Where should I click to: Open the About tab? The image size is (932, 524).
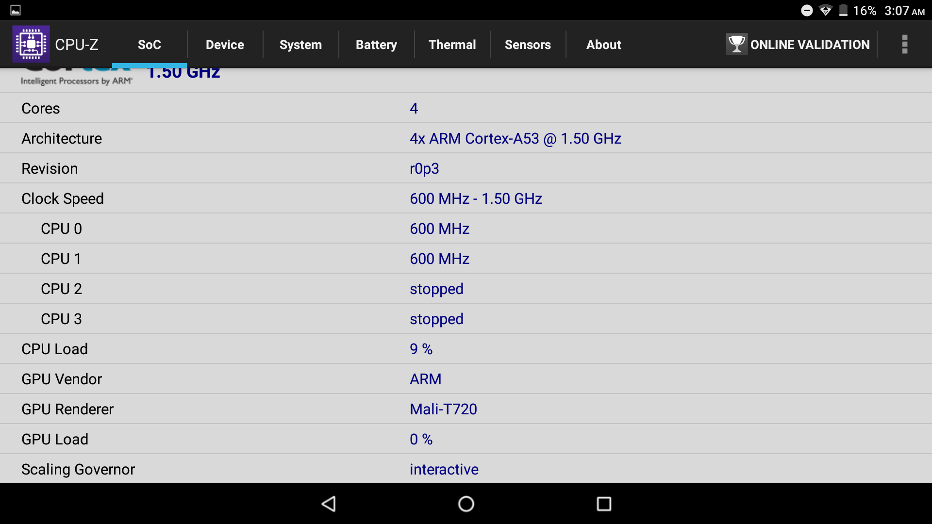[603, 45]
